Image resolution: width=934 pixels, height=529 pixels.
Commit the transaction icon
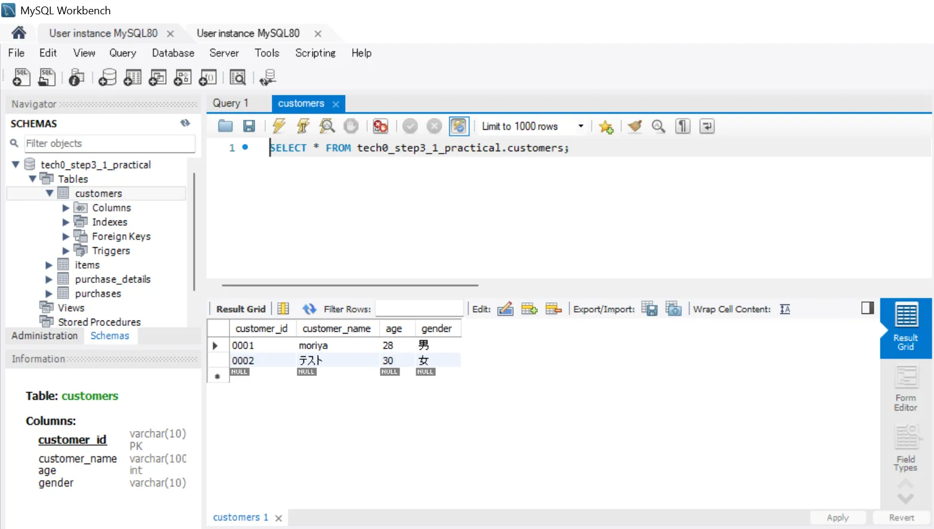pyautogui.click(x=410, y=126)
